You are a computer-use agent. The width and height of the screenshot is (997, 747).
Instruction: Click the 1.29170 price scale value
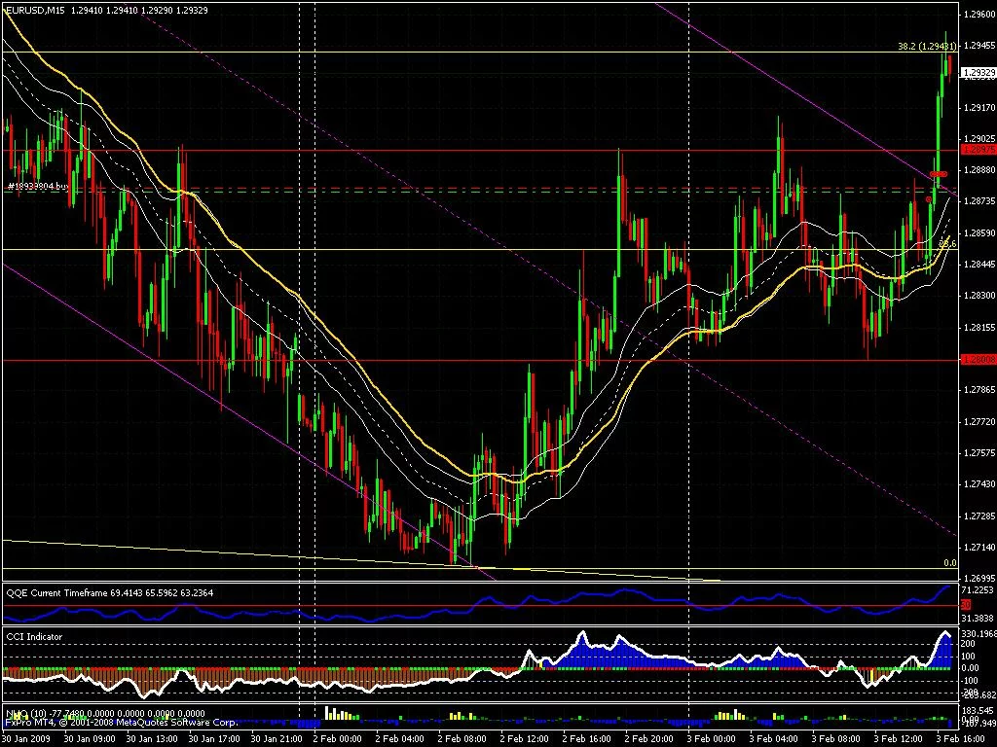[979, 108]
